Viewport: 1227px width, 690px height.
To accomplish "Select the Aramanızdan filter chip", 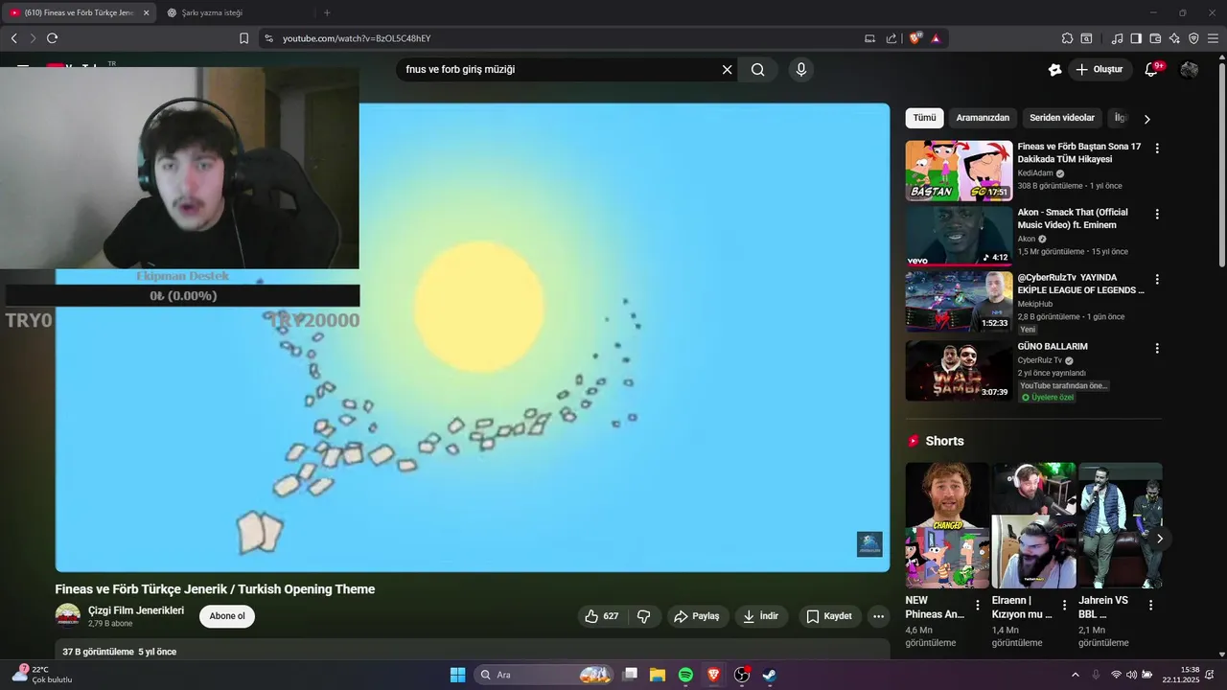I will (x=983, y=118).
